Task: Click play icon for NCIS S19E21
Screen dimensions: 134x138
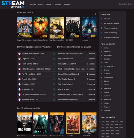Action: [x=54, y=69]
